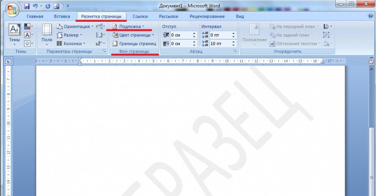Open the Office button menu
The height and width of the screenshot is (196, 376).
click(x=12, y=10)
